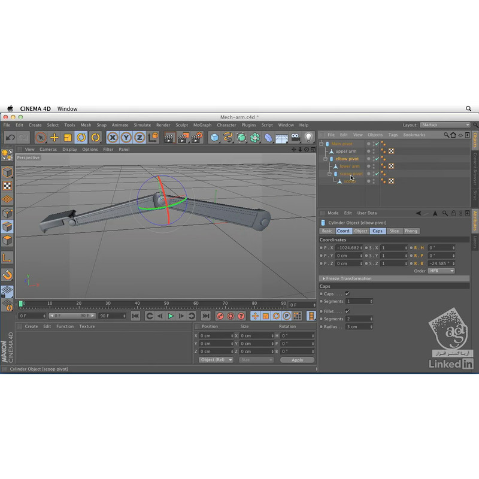
Task: Select the upper arm object in tree
Action: pos(346,151)
